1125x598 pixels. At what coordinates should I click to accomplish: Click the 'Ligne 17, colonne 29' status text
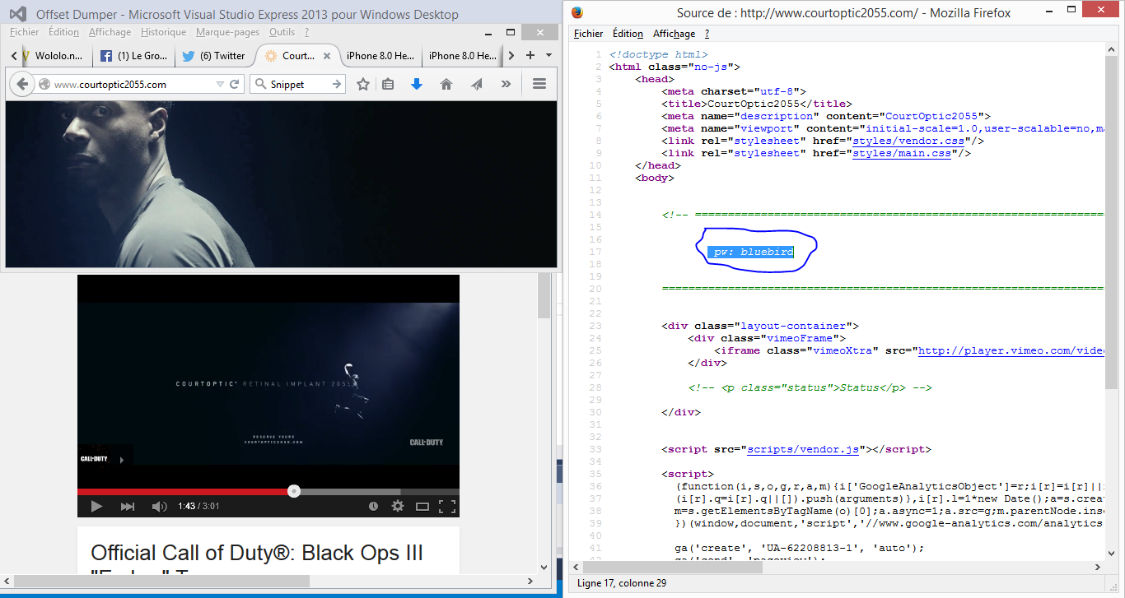[622, 583]
